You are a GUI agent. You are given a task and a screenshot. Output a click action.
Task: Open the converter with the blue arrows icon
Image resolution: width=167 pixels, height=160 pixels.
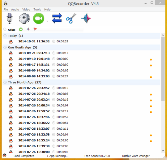click(x=57, y=18)
